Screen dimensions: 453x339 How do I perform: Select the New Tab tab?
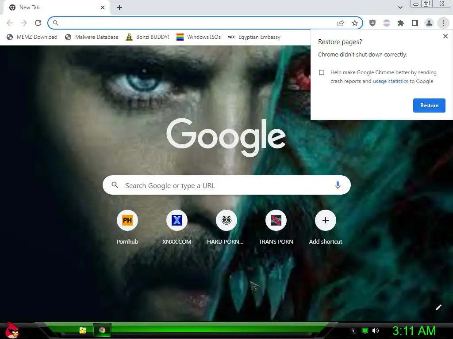[x=56, y=8]
